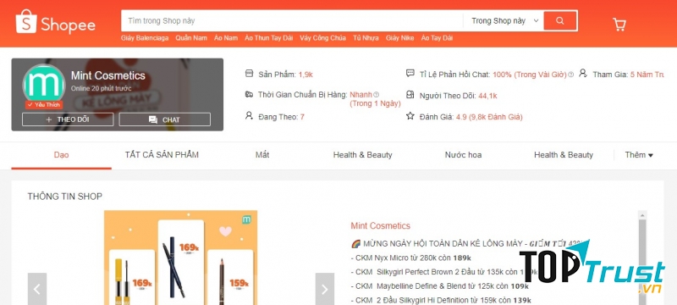Click the CKM Maybelline Define & Blend line
The height and width of the screenshot is (305, 677).
click(439, 286)
